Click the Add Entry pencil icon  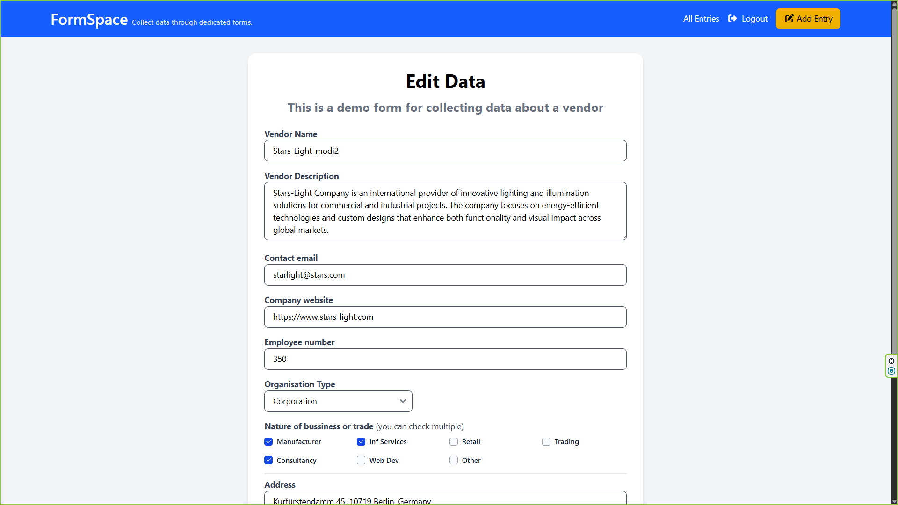tap(789, 19)
